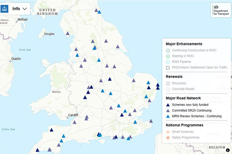Screen dimensions: 232x154
Task: Toggle Concrete Roads renewals layer
Action: [x=168, y=89]
